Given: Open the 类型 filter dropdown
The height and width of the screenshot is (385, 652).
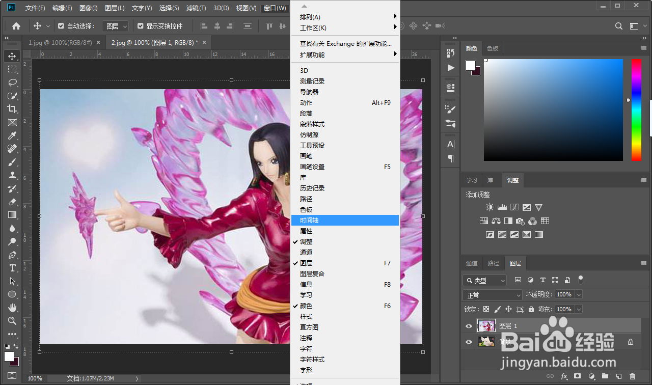Looking at the screenshot, I should pos(484,280).
